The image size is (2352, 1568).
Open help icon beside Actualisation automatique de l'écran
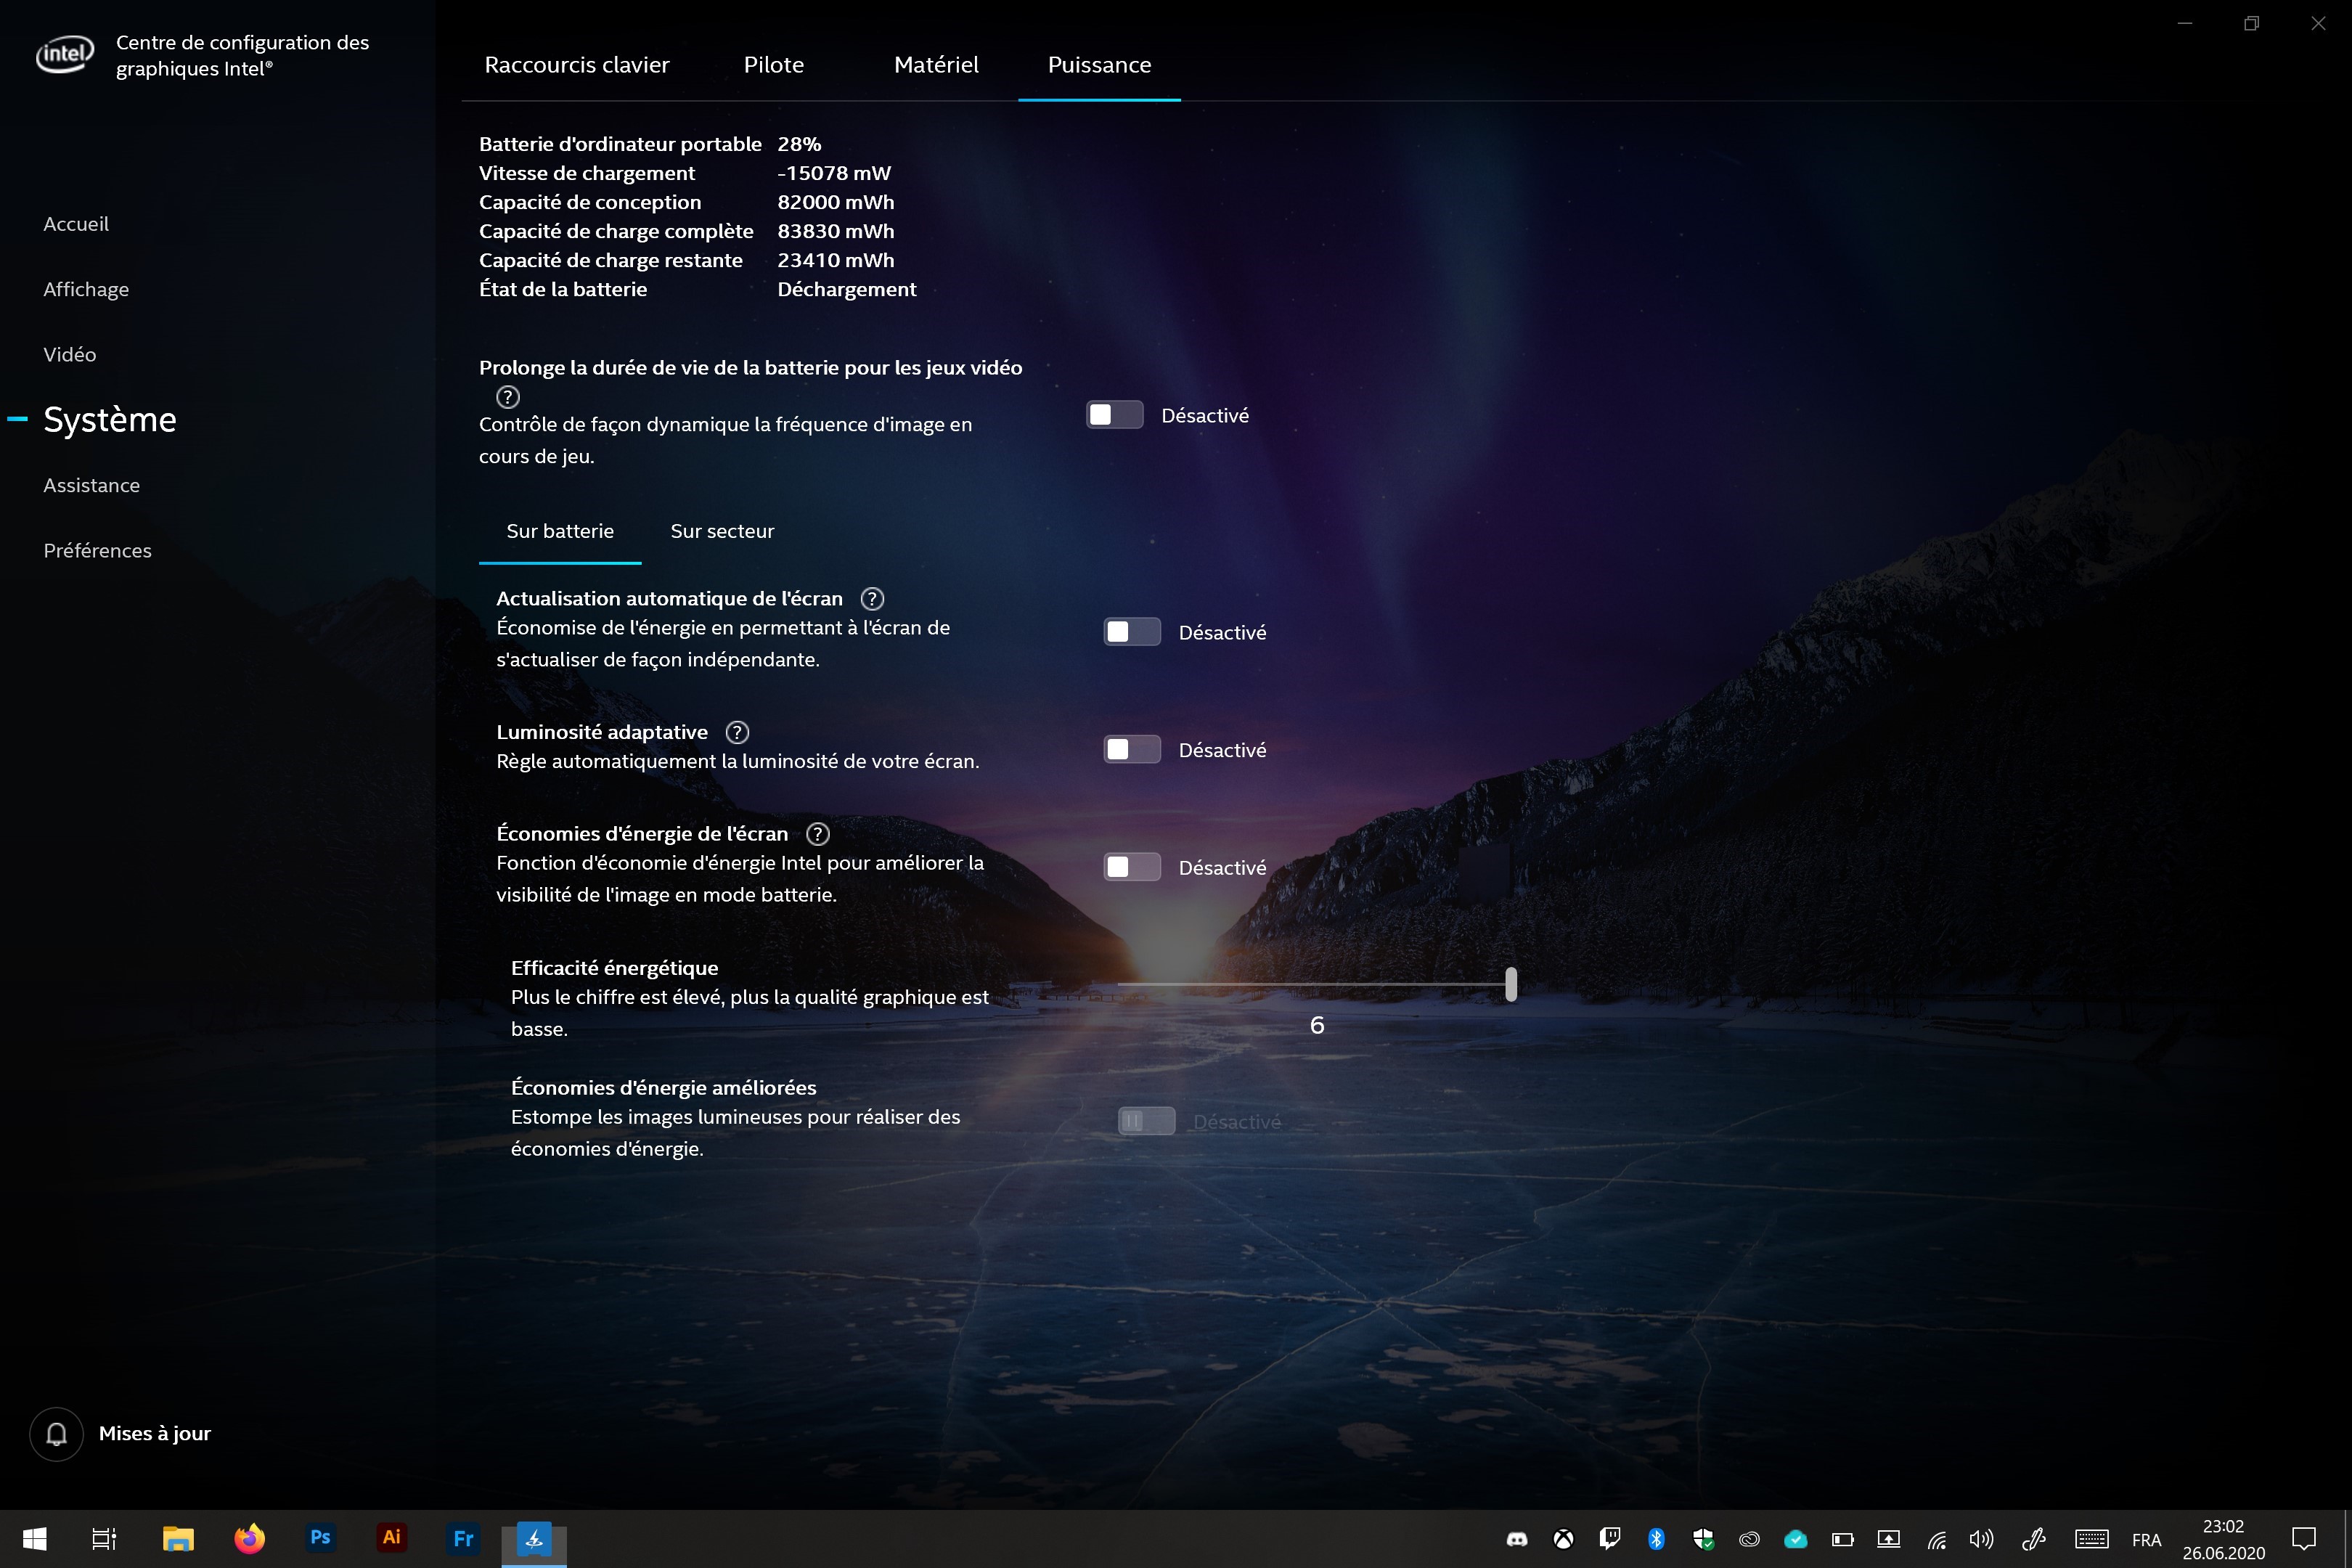(872, 599)
